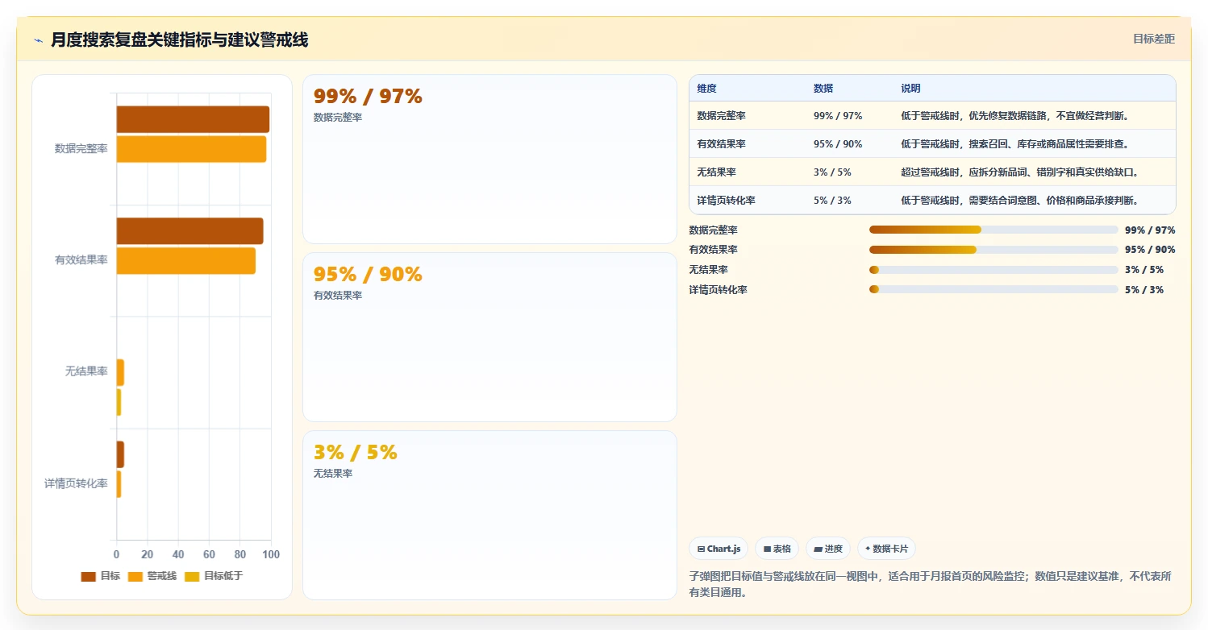Viewport: 1208px width, 630px height.
Task: Click the 数据完整率 y-axis label in chart
Action: (x=81, y=149)
